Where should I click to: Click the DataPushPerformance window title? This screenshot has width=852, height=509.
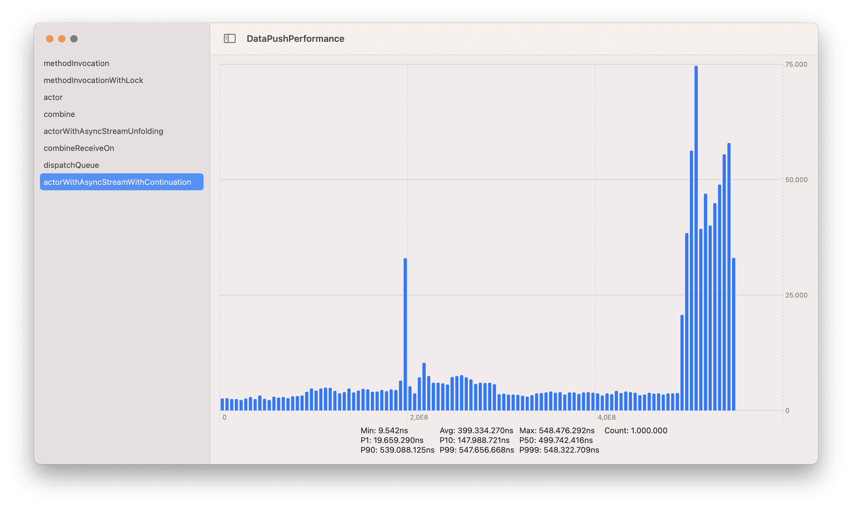(295, 39)
